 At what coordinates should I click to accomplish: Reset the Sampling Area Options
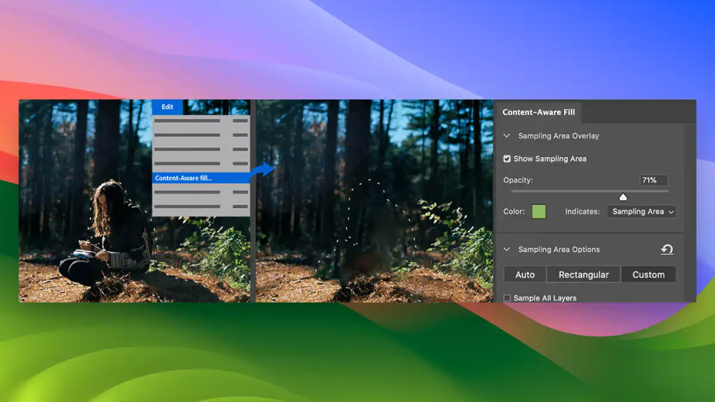point(667,250)
